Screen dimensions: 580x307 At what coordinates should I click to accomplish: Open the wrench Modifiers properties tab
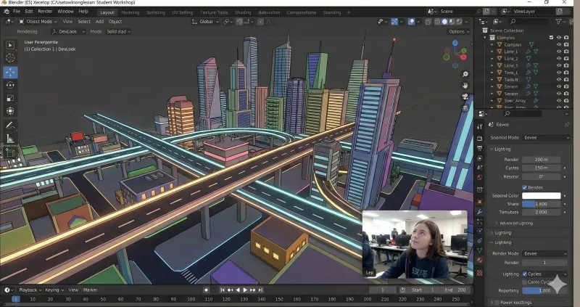tap(479, 211)
